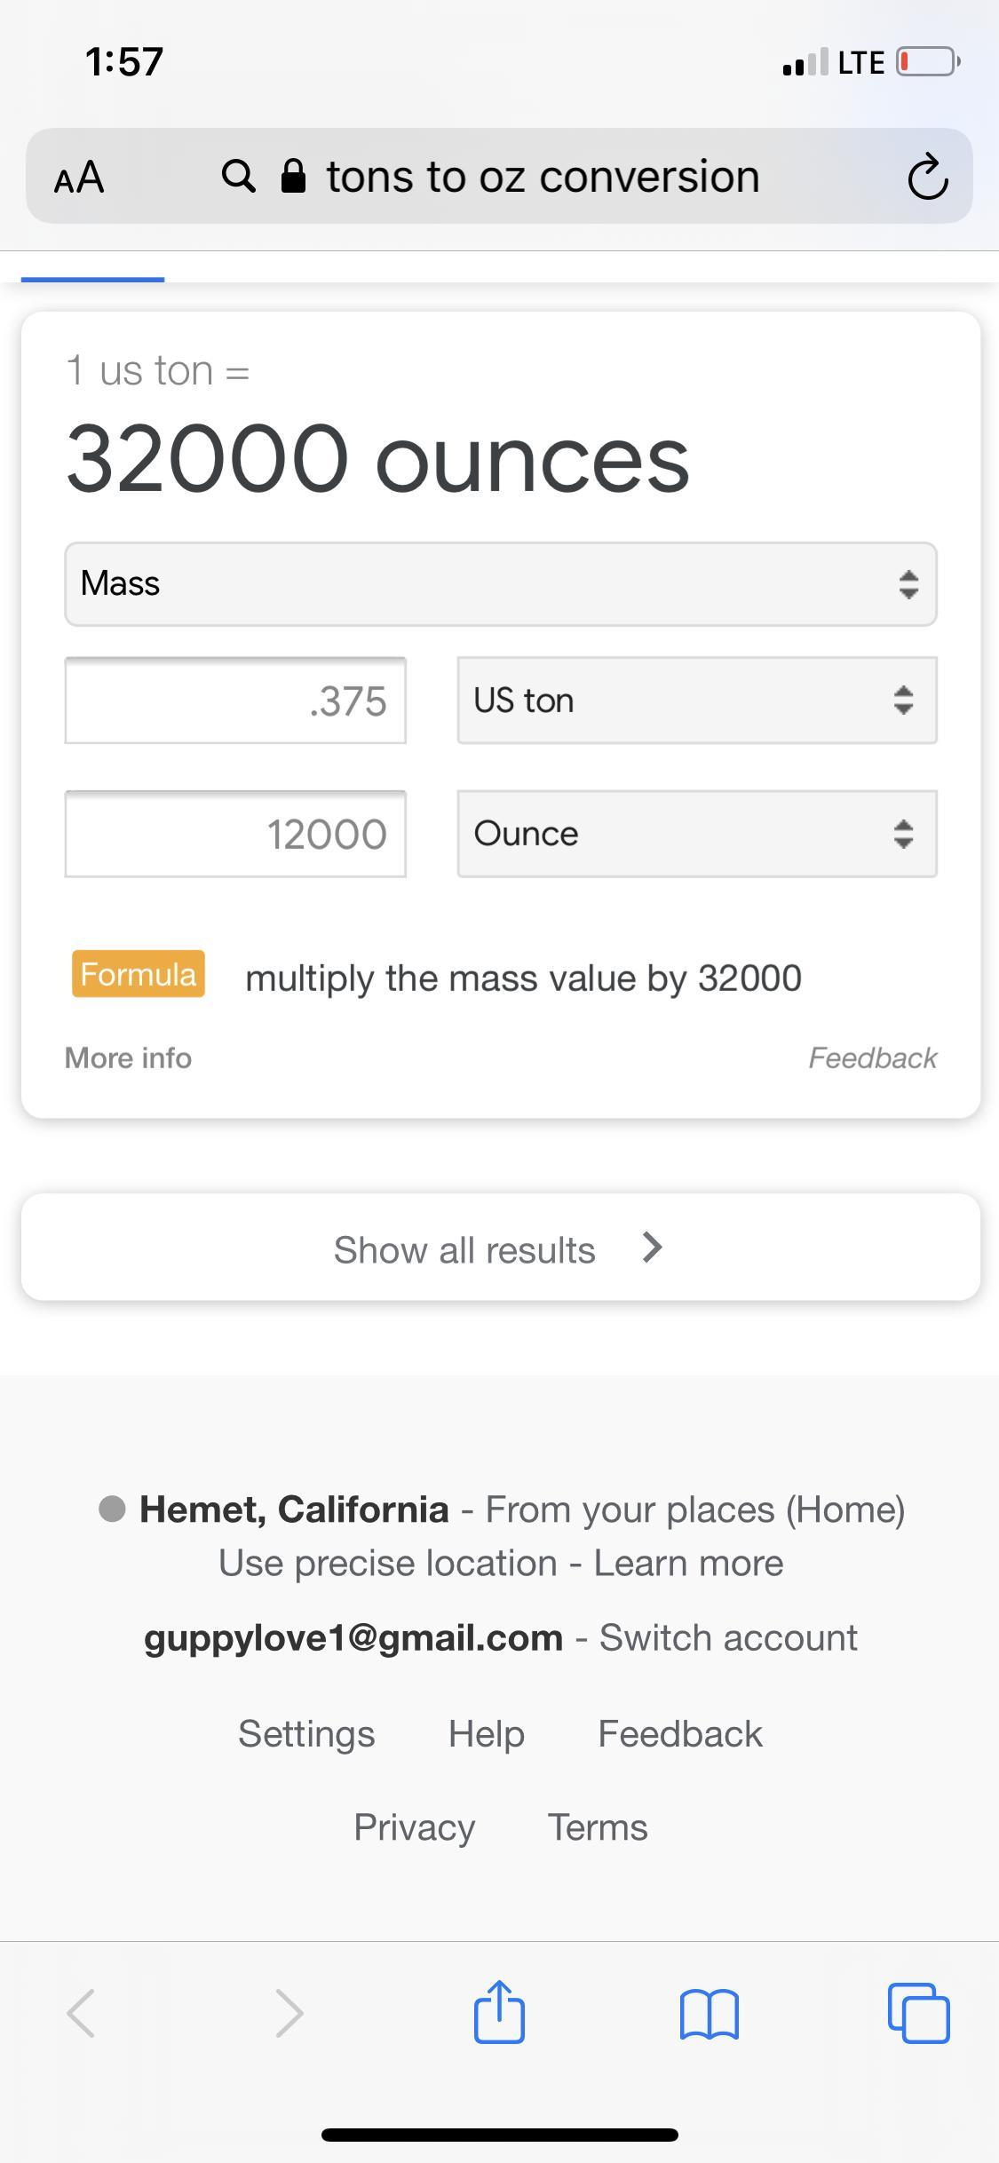The width and height of the screenshot is (999, 2163).
Task: Tap the Safari reload page icon
Action: tap(927, 177)
